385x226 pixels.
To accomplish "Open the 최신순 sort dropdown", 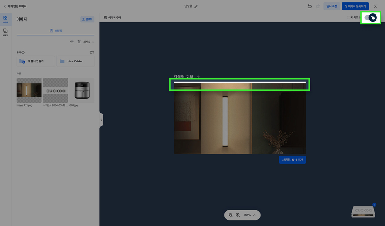I will tap(86, 42).
